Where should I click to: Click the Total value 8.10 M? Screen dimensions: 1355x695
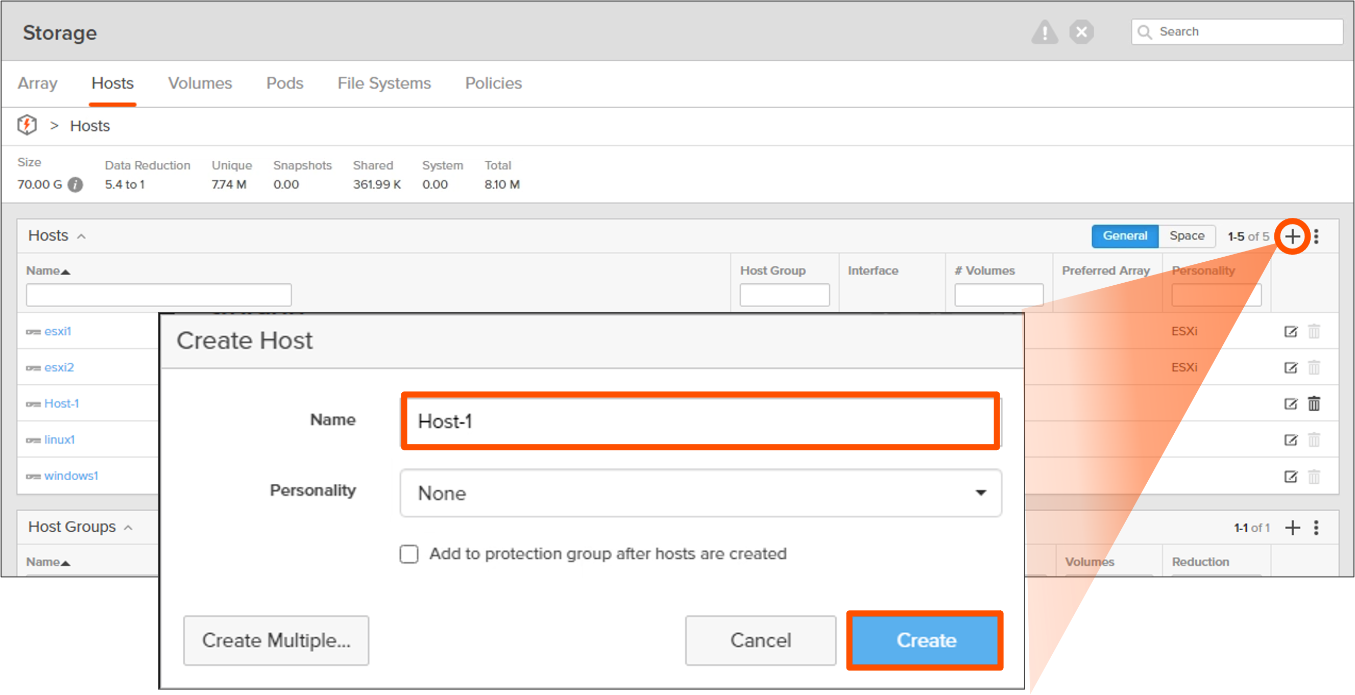502,185
